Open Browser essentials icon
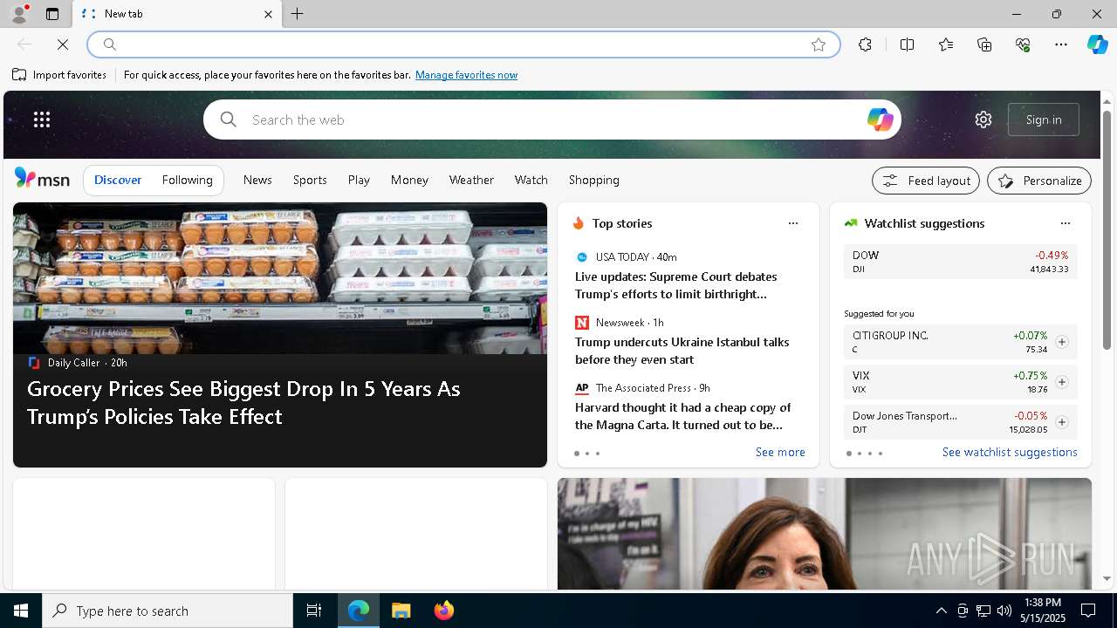 pos(1023,44)
